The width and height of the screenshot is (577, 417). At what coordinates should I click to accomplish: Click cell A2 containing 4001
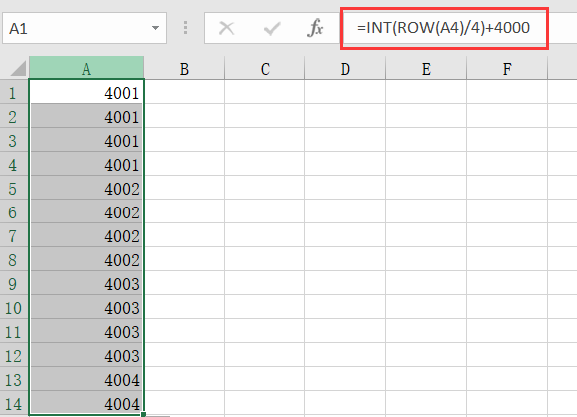[86, 116]
